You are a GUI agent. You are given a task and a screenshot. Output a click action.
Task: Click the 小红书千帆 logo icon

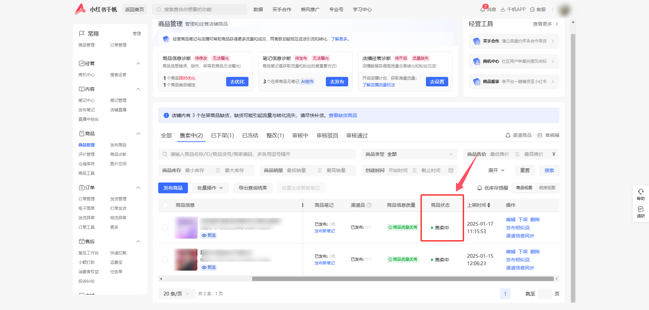click(80, 9)
